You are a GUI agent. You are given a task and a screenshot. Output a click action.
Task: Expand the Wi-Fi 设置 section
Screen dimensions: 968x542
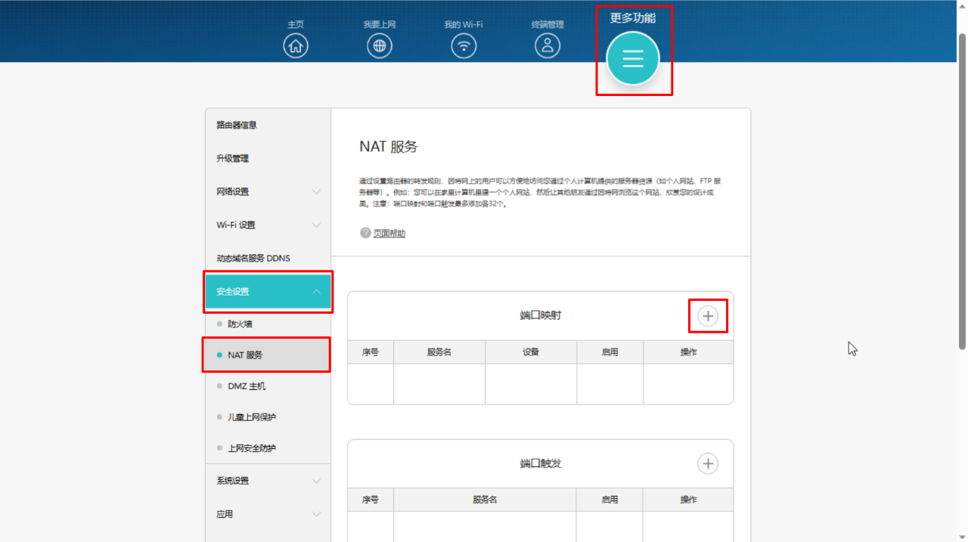click(268, 225)
